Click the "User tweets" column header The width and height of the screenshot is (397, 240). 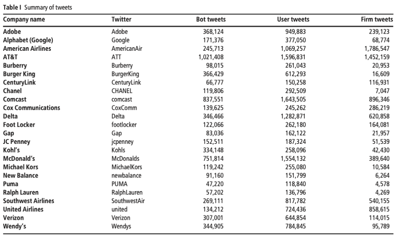tap(293, 19)
